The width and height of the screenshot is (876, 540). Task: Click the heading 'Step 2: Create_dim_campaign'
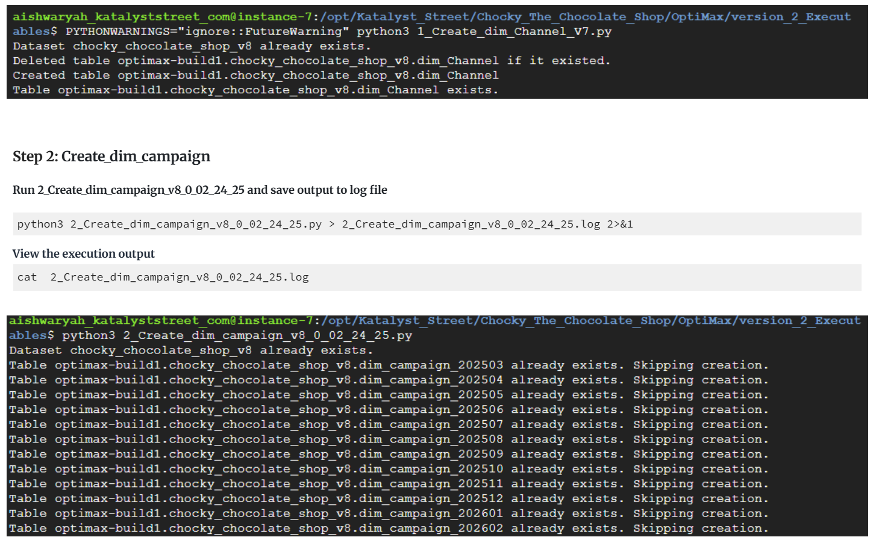[111, 157]
